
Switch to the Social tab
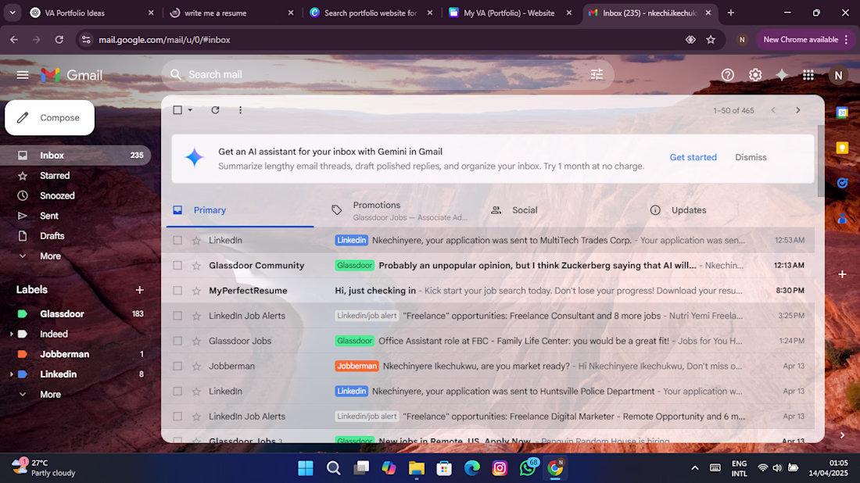[x=560, y=210]
